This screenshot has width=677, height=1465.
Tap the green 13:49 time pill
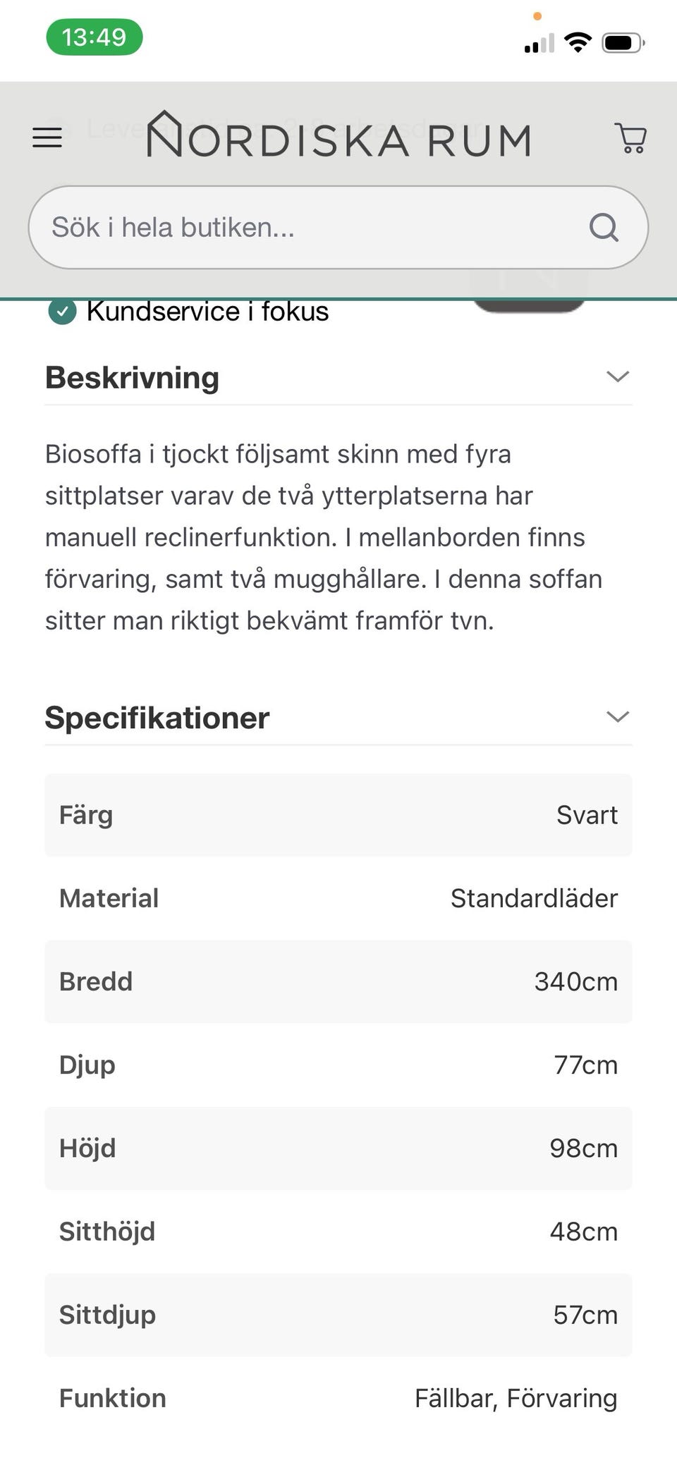click(x=94, y=37)
